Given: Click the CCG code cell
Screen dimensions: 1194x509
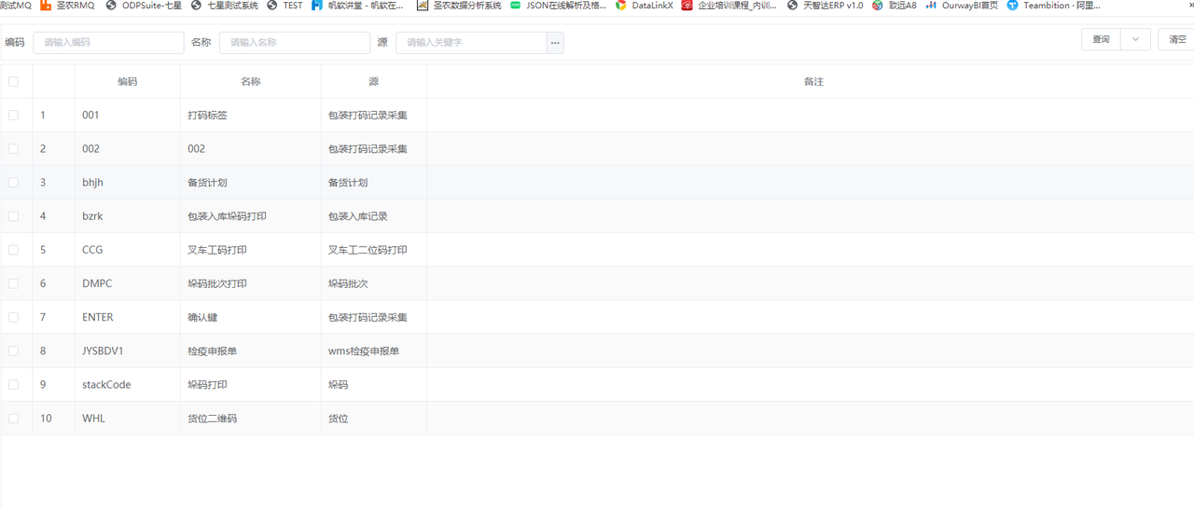Looking at the screenshot, I should tap(128, 250).
